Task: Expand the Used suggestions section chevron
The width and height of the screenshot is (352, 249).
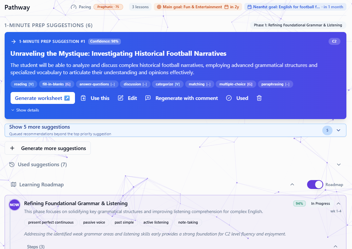Action: (339, 165)
